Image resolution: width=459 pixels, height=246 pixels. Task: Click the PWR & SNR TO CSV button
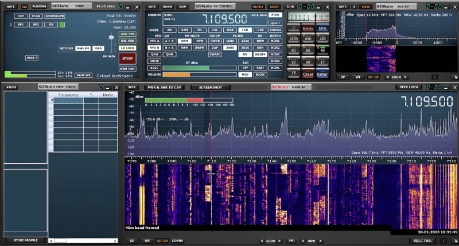click(x=164, y=87)
